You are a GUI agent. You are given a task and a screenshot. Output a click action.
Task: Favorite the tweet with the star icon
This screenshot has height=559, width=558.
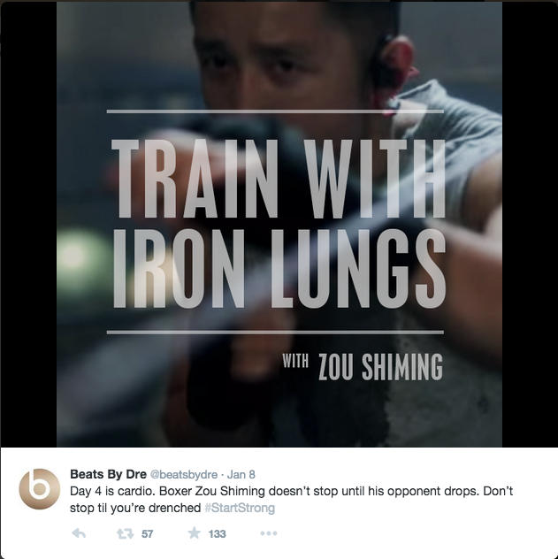(195, 533)
